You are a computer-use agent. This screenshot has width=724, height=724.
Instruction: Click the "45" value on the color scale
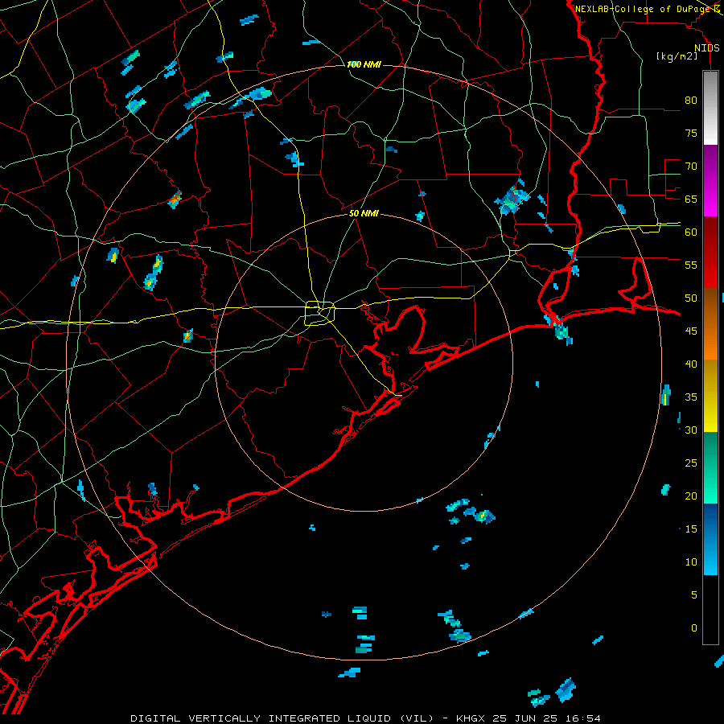point(691,331)
